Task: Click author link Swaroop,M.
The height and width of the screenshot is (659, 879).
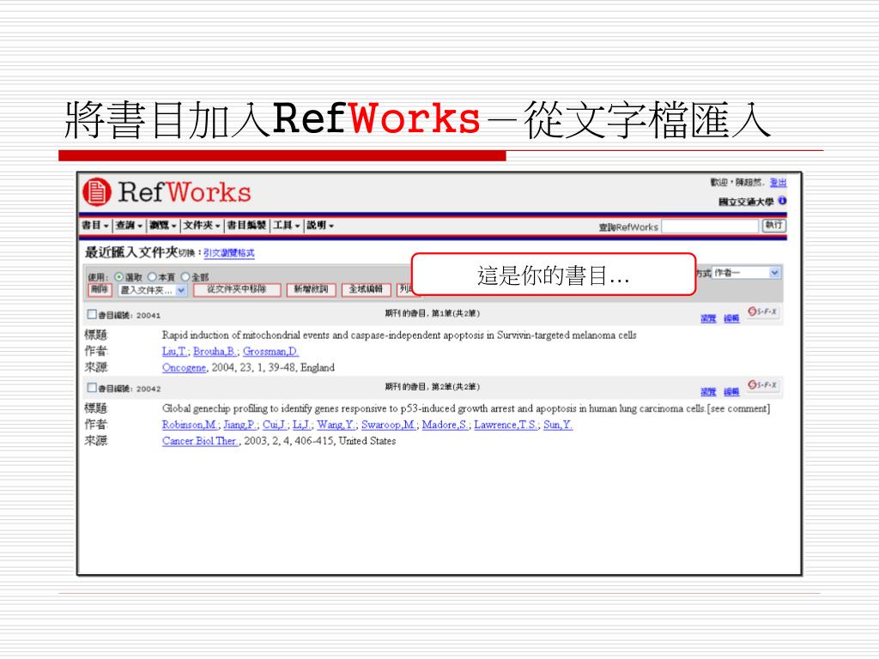Action: point(389,425)
